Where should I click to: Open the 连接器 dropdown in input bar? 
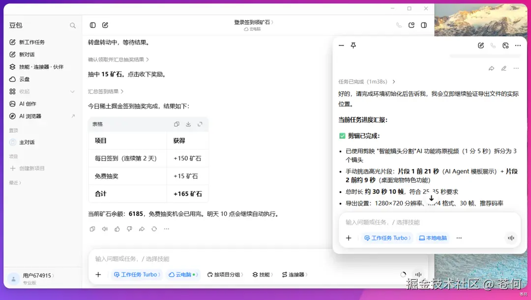(295, 274)
